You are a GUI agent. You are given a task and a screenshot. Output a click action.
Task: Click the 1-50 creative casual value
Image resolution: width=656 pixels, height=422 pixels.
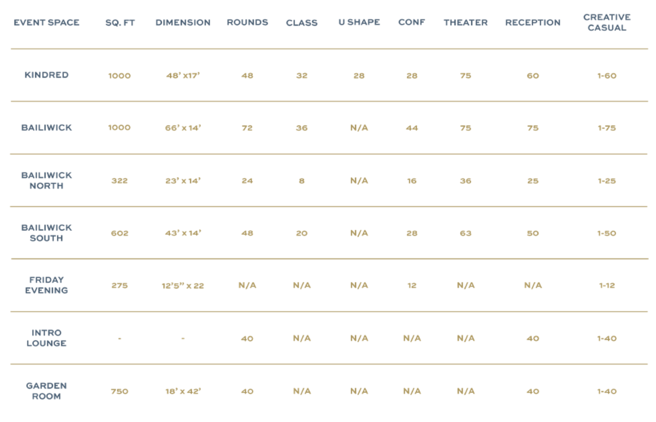[607, 233]
